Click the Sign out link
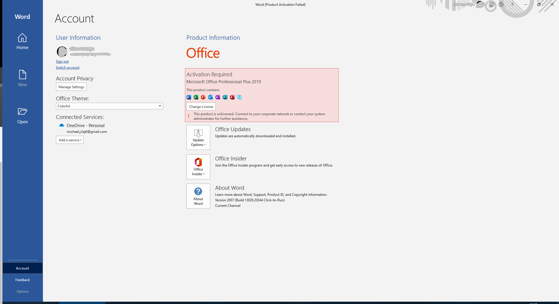 (62, 61)
